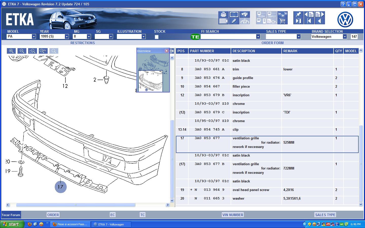Open the FI SEARCH dropdown arrow

pos(258,36)
